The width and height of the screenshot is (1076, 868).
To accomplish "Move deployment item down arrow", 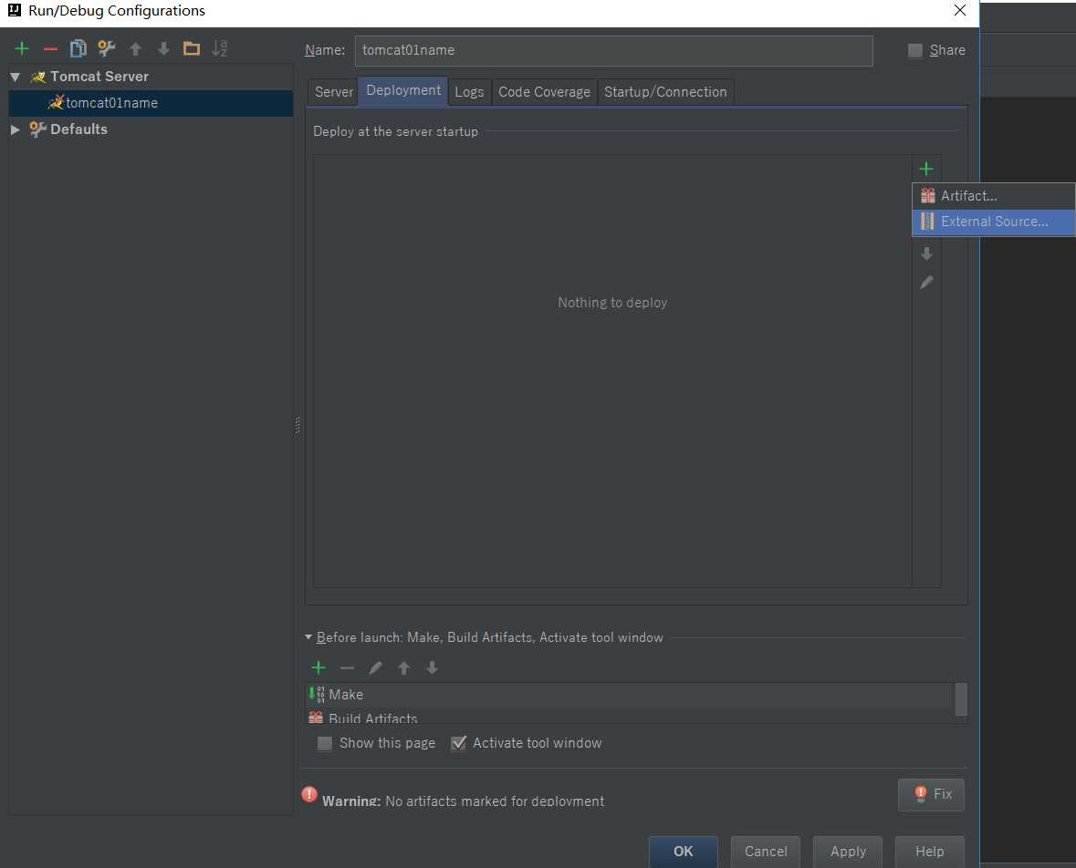I will coord(926,253).
